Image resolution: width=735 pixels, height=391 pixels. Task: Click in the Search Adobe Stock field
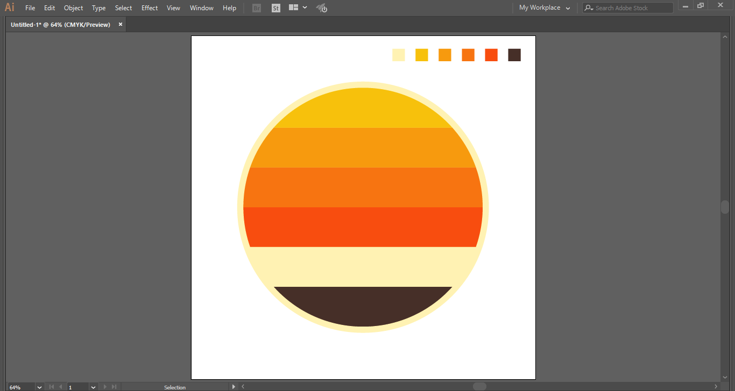[632, 8]
